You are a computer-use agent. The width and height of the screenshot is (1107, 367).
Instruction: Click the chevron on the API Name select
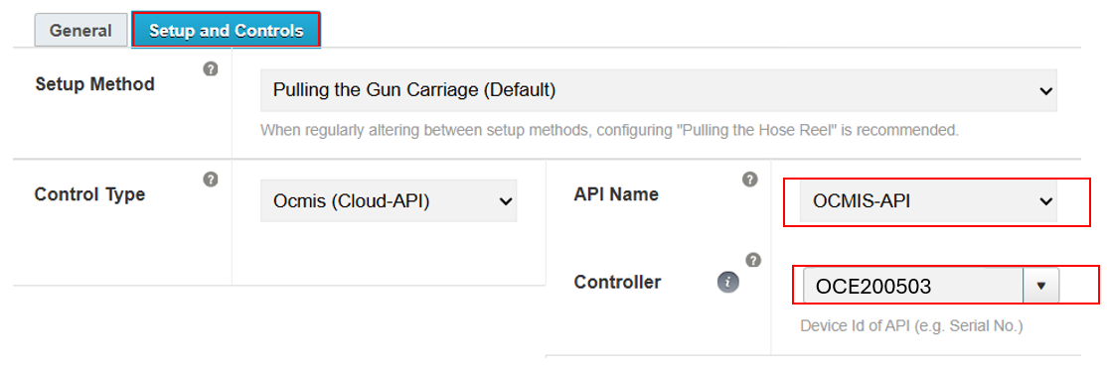1044,201
